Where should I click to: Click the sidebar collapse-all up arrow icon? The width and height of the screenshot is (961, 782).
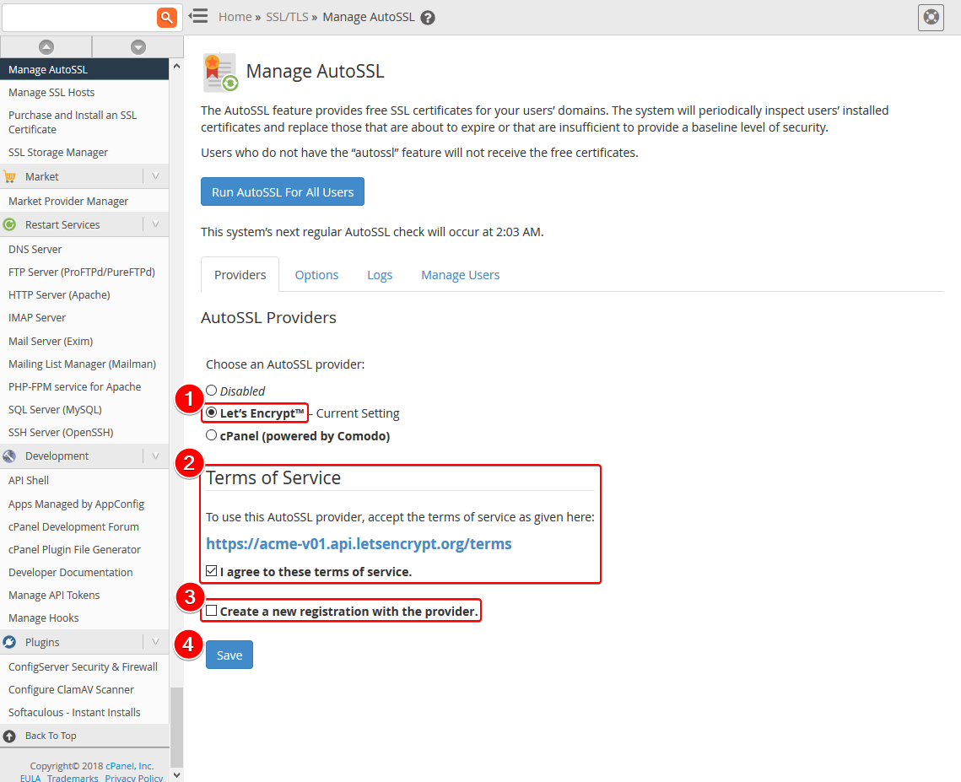(x=46, y=46)
